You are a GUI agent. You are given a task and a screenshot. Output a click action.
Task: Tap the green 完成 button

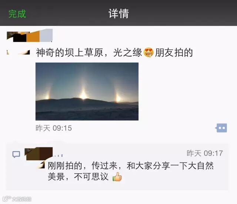pyautogui.click(x=17, y=14)
